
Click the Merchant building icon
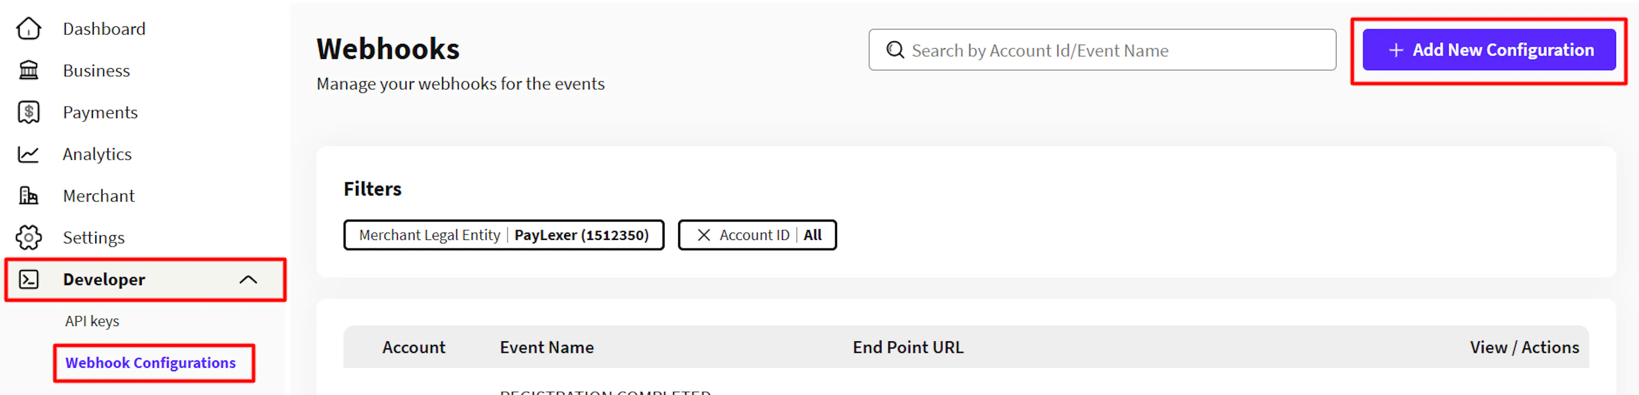(29, 196)
